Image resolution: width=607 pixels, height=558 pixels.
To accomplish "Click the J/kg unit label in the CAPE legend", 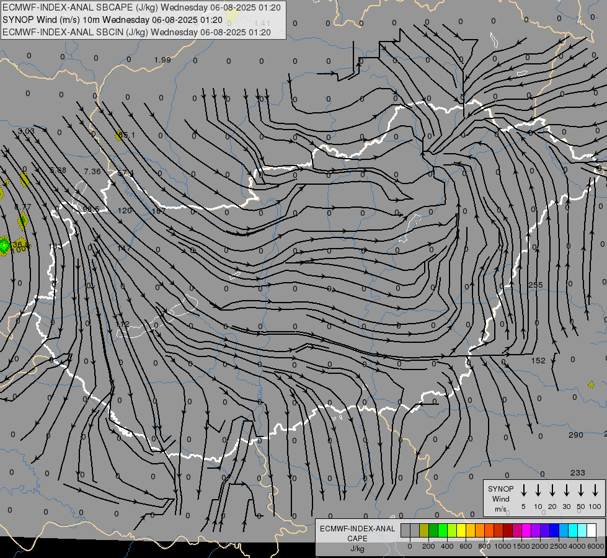I will coord(357,549).
